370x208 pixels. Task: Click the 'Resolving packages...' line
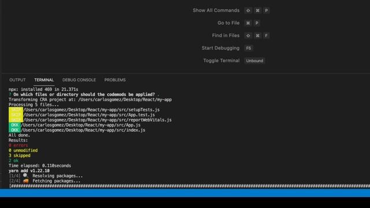tap(46, 176)
